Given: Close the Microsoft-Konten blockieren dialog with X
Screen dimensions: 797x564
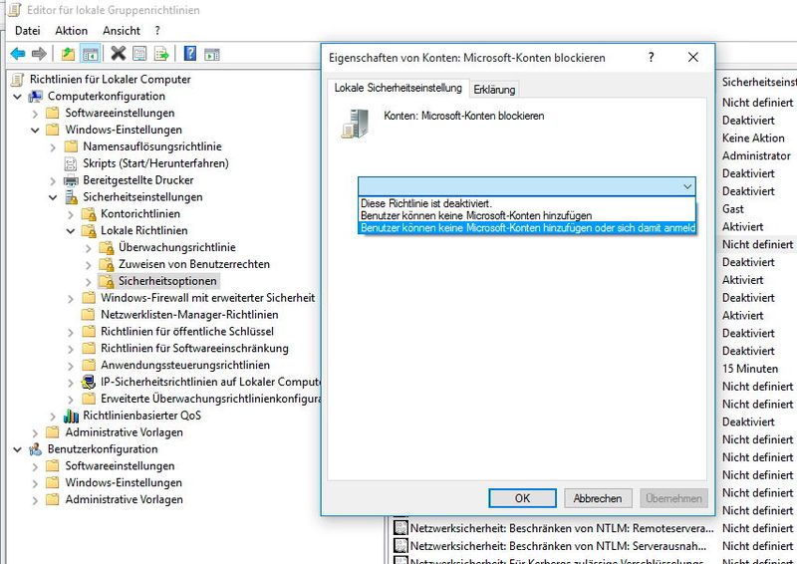Looking at the screenshot, I should click(x=692, y=57).
